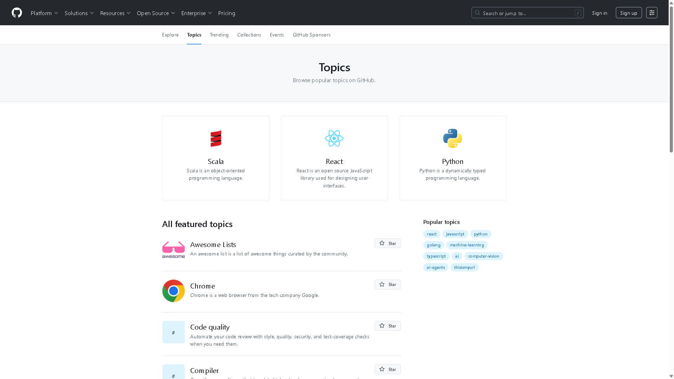The width and height of the screenshot is (674, 379).
Task: Click the GitHub logo in the top left
Action: pyautogui.click(x=16, y=13)
